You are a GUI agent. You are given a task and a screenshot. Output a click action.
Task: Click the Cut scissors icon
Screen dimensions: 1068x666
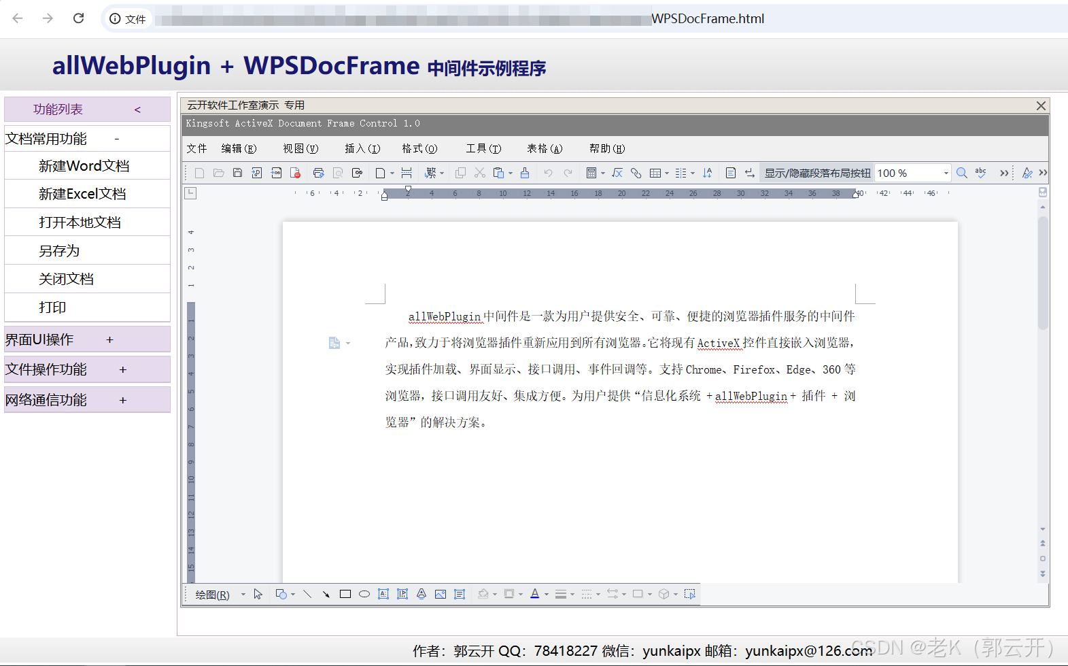click(x=480, y=173)
